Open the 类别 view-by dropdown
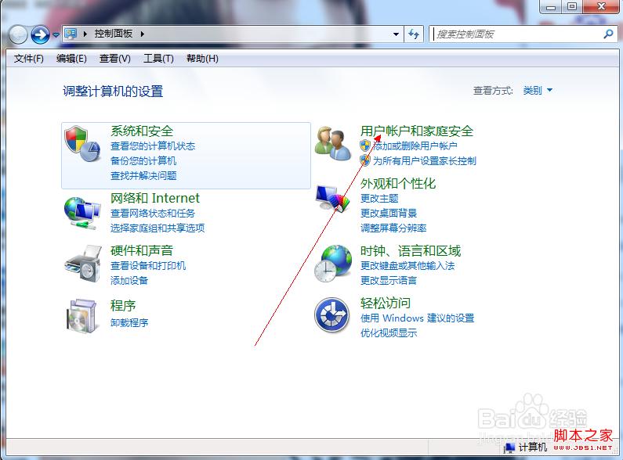This screenshot has width=623, height=460. click(x=538, y=91)
